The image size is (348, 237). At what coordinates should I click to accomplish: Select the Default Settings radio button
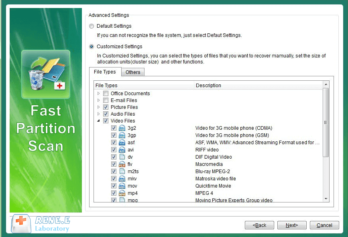click(x=92, y=26)
